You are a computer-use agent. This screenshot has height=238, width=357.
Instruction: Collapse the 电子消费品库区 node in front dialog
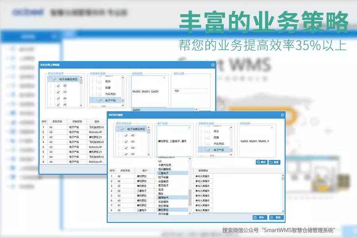(x=118, y=129)
